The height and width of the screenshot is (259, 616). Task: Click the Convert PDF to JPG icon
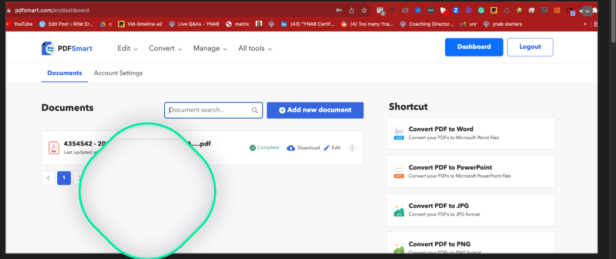pos(399,210)
